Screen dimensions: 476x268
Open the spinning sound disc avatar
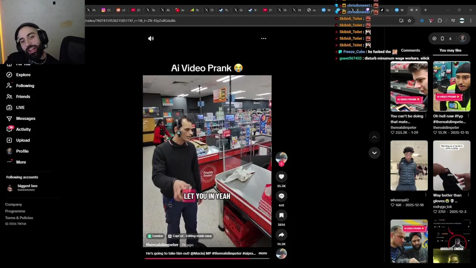[x=282, y=253]
